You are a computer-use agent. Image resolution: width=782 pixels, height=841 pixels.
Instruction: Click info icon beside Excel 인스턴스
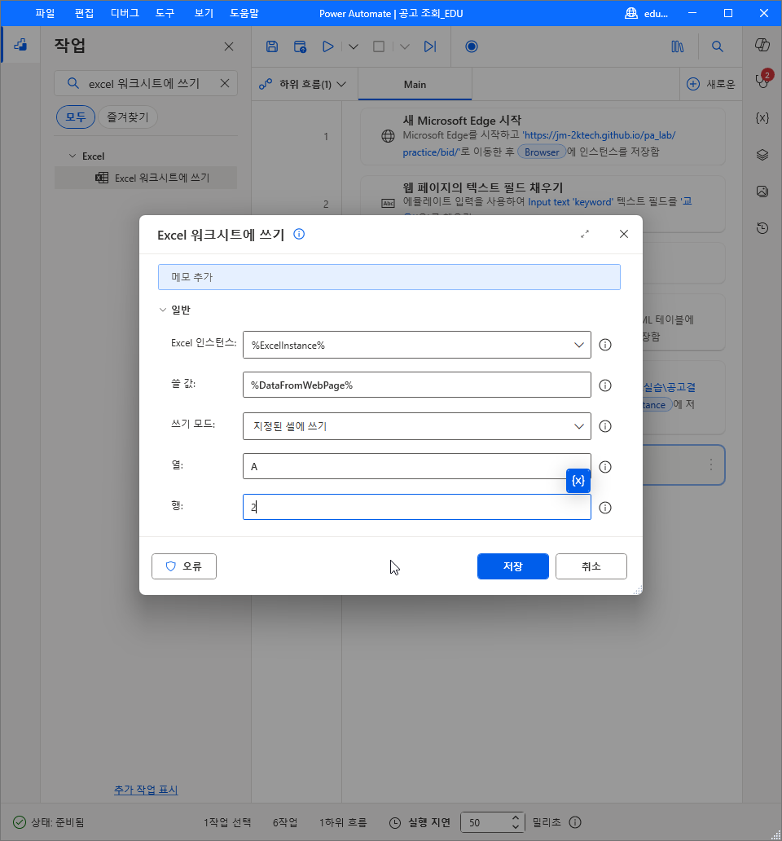point(605,345)
